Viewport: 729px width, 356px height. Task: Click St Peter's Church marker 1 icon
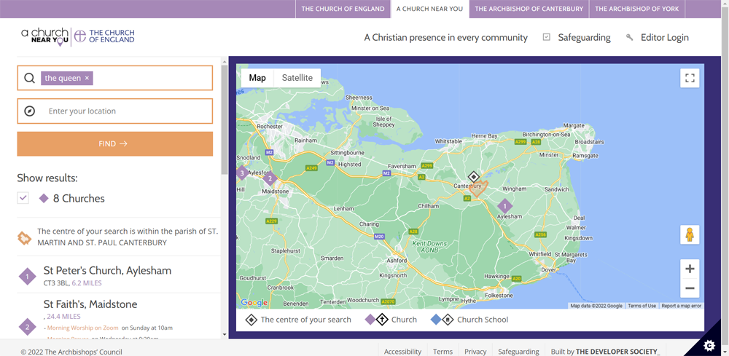tap(28, 277)
